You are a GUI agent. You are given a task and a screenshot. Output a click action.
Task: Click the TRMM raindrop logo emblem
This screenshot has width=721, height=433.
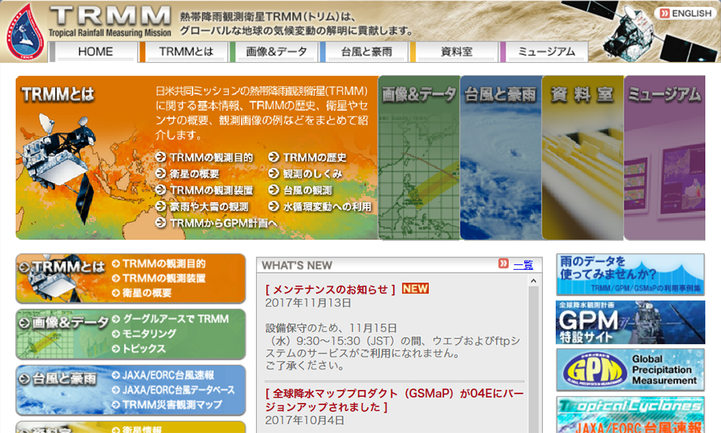(x=25, y=31)
